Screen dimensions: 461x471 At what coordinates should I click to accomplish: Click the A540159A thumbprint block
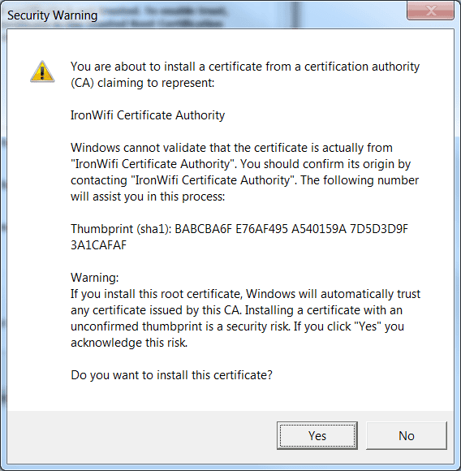[319, 229]
